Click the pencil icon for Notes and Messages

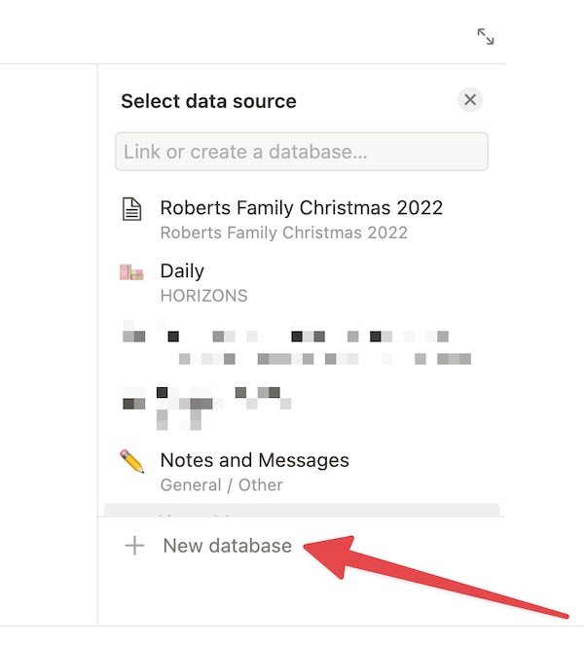click(132, 461)
